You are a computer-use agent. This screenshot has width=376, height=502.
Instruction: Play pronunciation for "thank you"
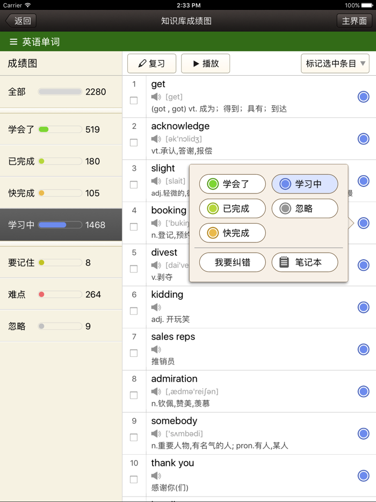155,476
